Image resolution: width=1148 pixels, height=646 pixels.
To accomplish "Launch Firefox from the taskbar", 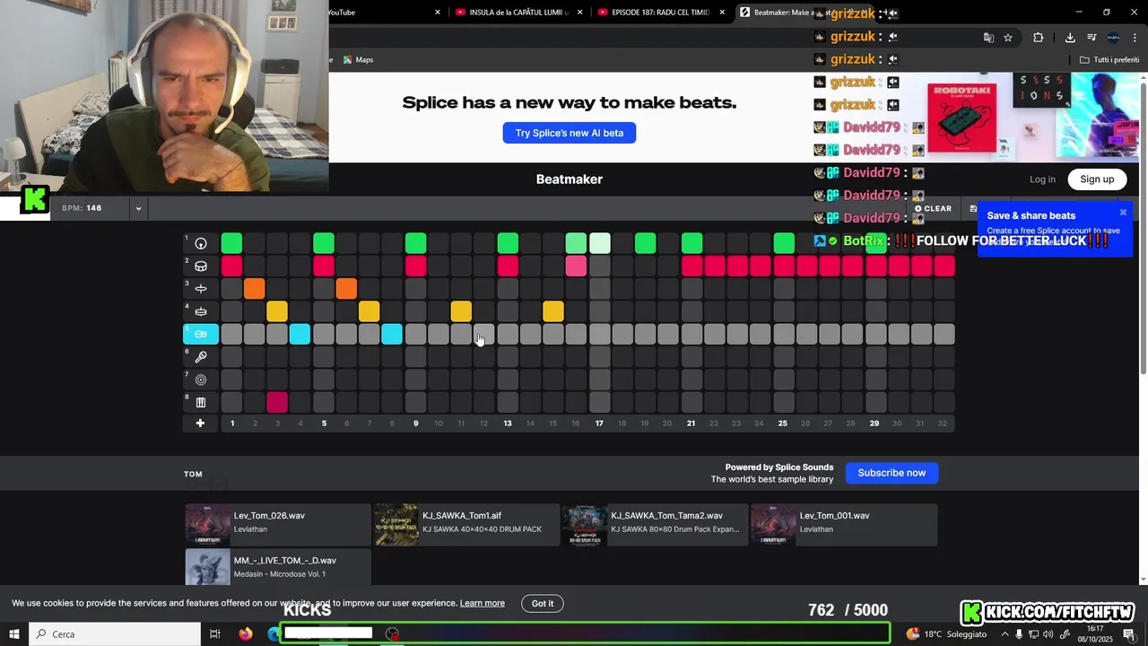I will coord(246,634).
